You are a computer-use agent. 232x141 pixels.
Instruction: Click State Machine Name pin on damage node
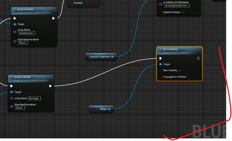tap(12, 106)
